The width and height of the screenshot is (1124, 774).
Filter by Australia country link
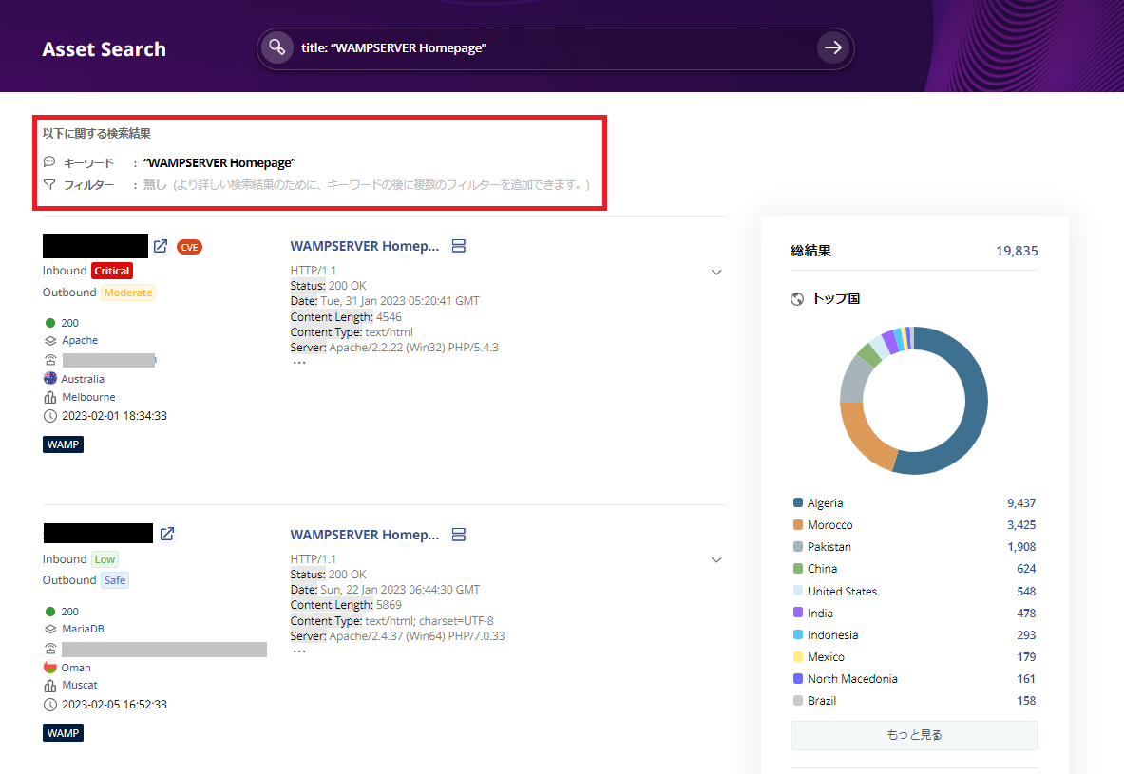tap(83, 379)
